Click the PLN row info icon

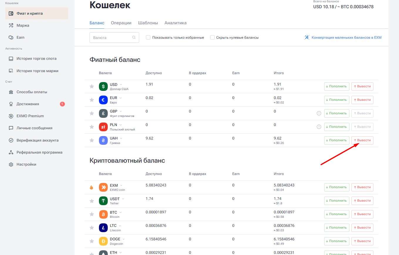point(319,127)
